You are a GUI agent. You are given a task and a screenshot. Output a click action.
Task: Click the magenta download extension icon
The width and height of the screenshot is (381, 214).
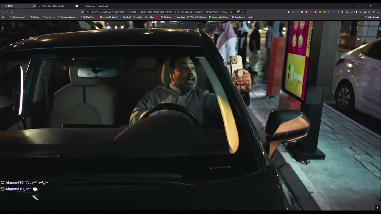click(x=316, y=12)
